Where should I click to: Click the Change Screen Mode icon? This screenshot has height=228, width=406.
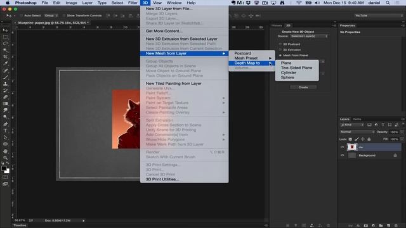[x=5, y=184]
